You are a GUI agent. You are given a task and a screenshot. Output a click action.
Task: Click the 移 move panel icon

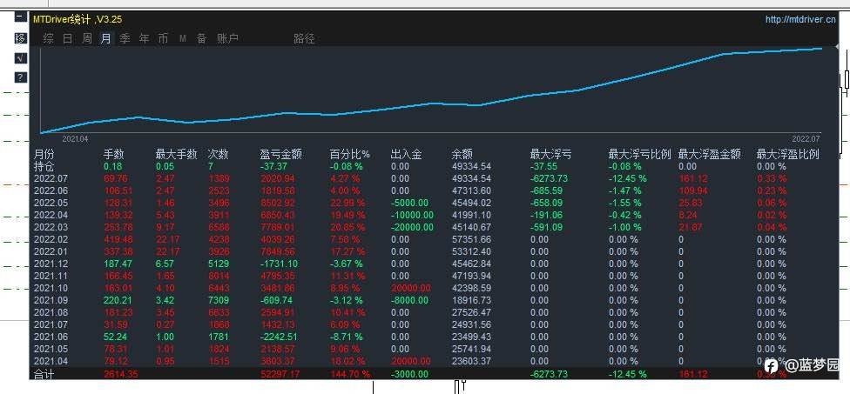point(20,38)
